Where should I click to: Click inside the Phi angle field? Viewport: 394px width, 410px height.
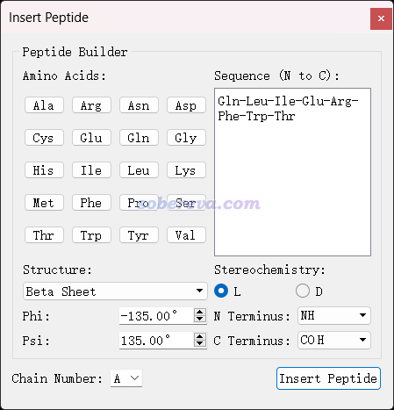pyautogui.click(x=156, y=316)
